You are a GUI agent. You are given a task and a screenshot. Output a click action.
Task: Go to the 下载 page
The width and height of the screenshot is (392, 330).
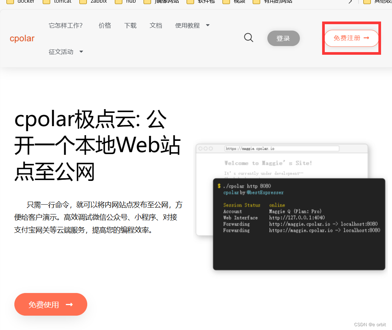pos(130,26)
